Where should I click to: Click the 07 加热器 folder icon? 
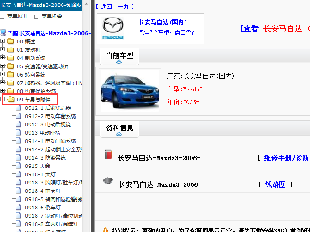pos(11,83)
